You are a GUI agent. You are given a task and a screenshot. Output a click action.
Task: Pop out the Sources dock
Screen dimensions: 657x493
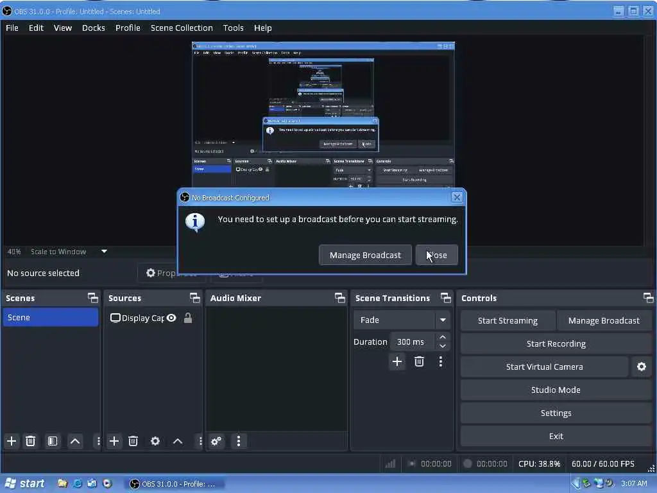coord(195,298)
